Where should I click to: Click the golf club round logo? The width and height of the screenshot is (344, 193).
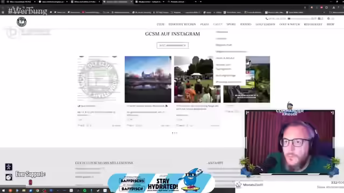coord(21,21)
